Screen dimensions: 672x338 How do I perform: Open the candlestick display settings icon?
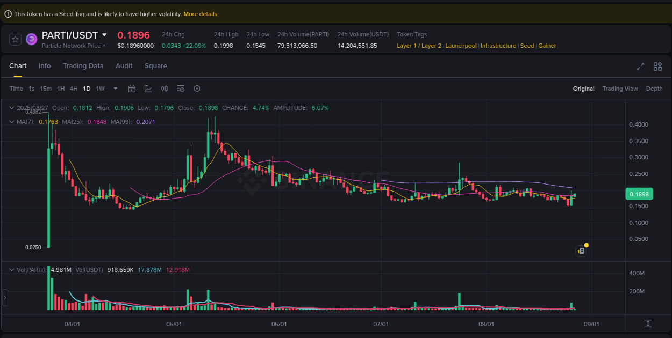[x=165, y=89]
